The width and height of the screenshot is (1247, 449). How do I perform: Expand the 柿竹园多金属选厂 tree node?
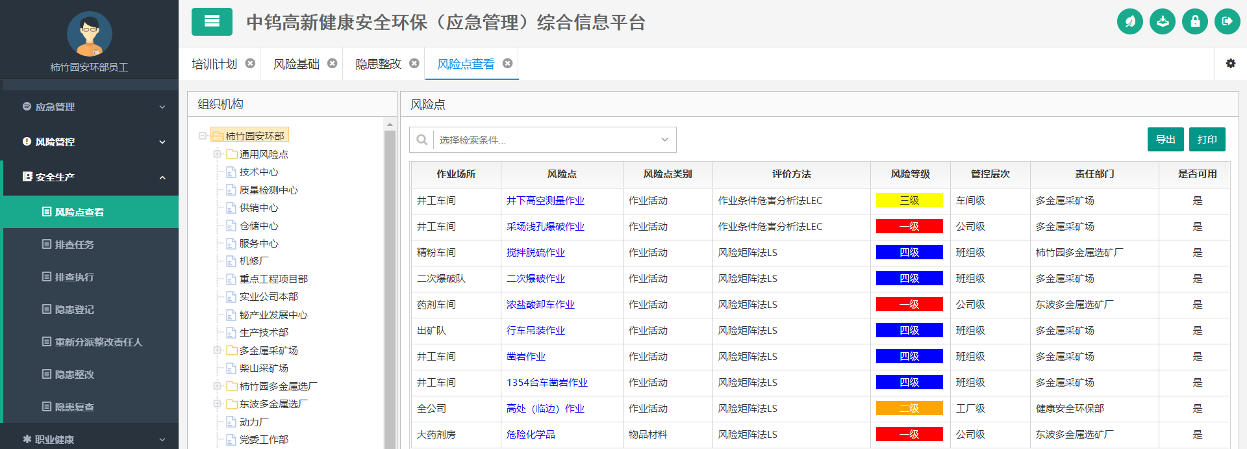coord(217,386)
